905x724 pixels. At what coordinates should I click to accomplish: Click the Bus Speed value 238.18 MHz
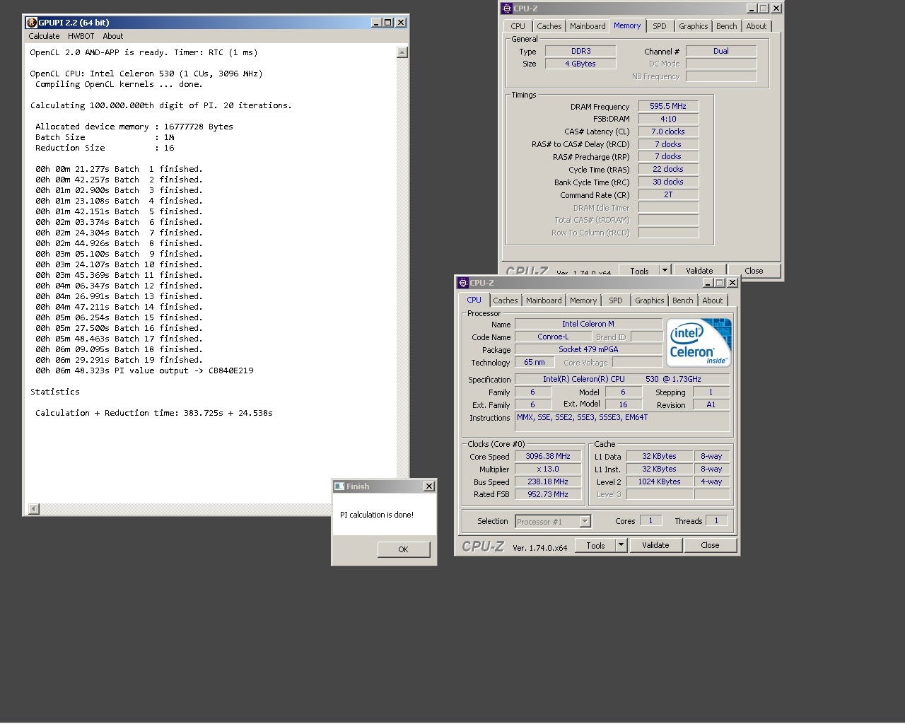[x=548, y=482]
